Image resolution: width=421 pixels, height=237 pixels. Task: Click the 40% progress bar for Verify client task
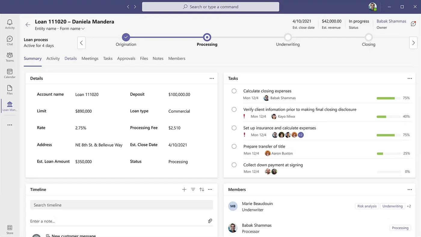389,117
